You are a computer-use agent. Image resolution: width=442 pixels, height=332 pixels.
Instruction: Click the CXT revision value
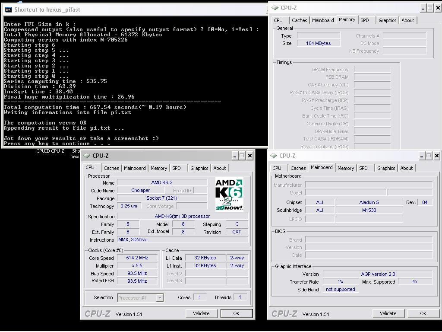coord(237,232)
